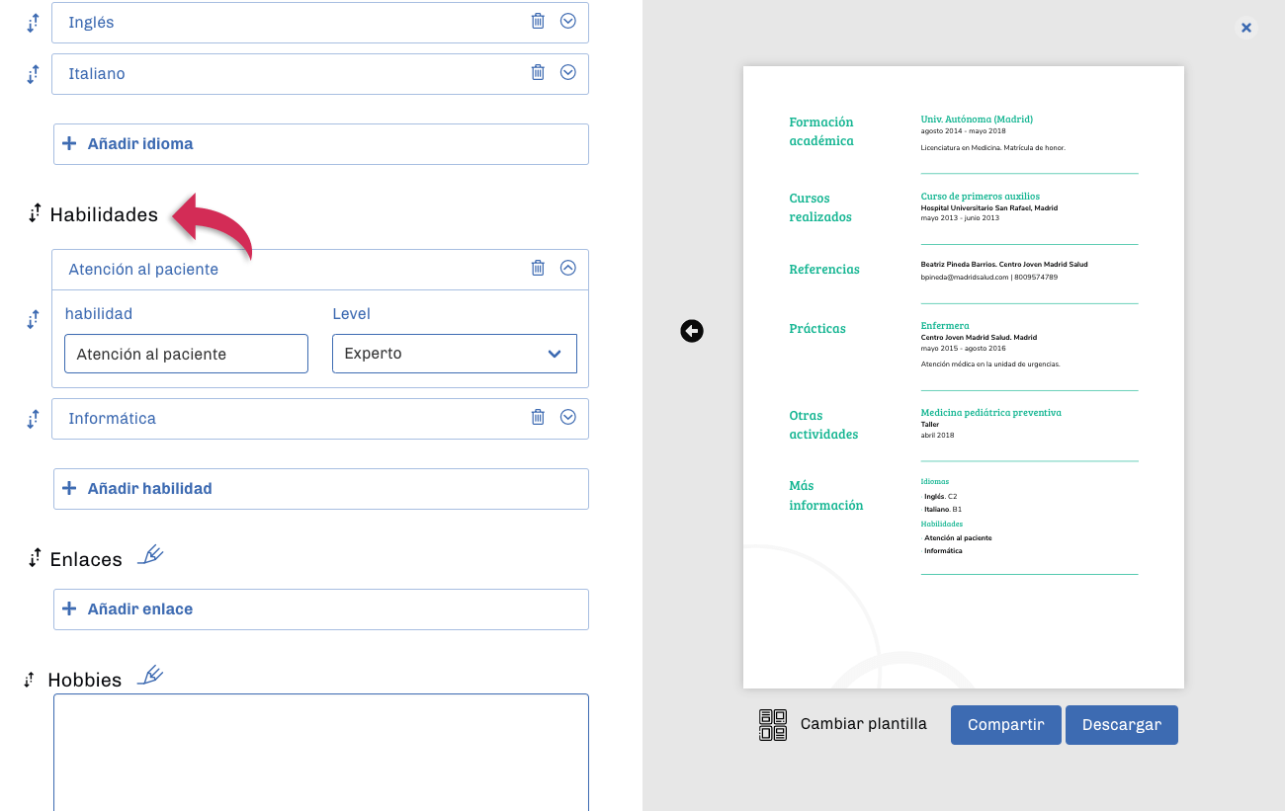The image size is (1285, 811).
Task: Expand the Italiano language row
Action: [x=568, y=72]
